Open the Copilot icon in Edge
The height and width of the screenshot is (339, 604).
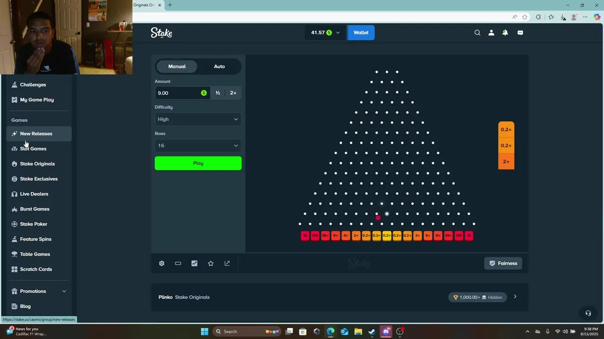(x=597, y=17)
